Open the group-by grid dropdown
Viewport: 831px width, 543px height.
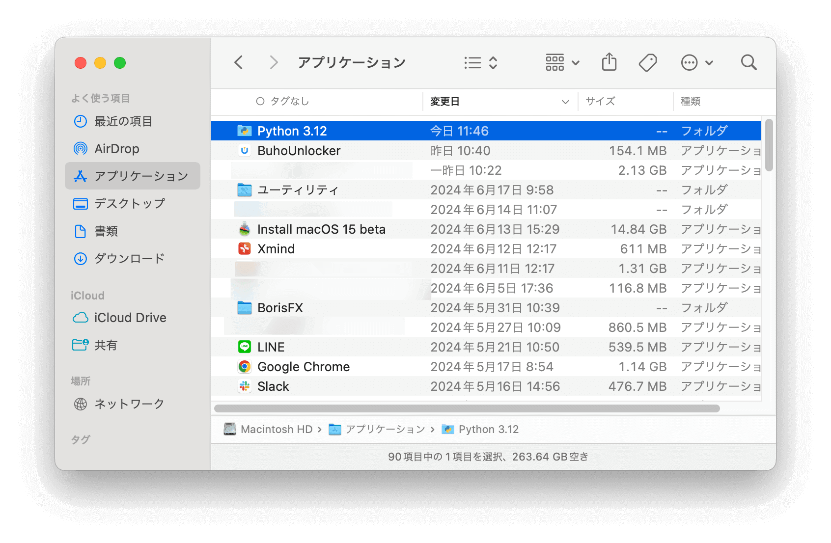click(563, 63)
